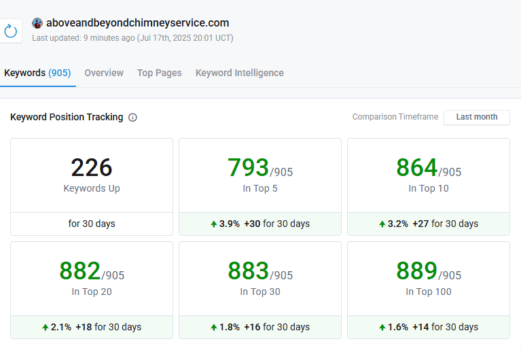The width and height of the screenshot is (521, 350).
Task: Click the green up arrow in the Top 20 card
Action: point(46,328)
